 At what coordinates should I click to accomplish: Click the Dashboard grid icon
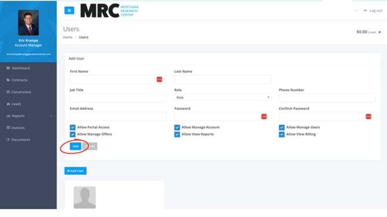coord(8,68)
